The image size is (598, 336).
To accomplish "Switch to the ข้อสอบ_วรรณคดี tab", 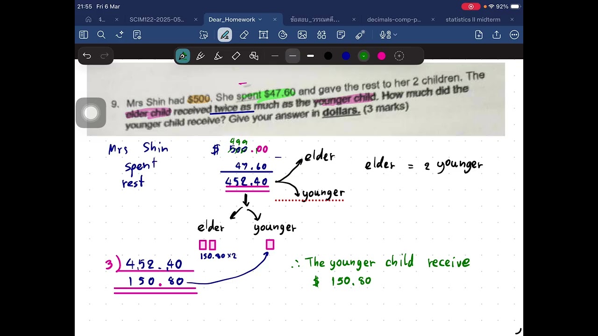I will (315, 20).
